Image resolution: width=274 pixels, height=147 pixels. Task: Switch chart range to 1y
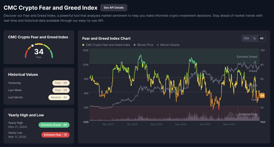(x=254, y=38)
